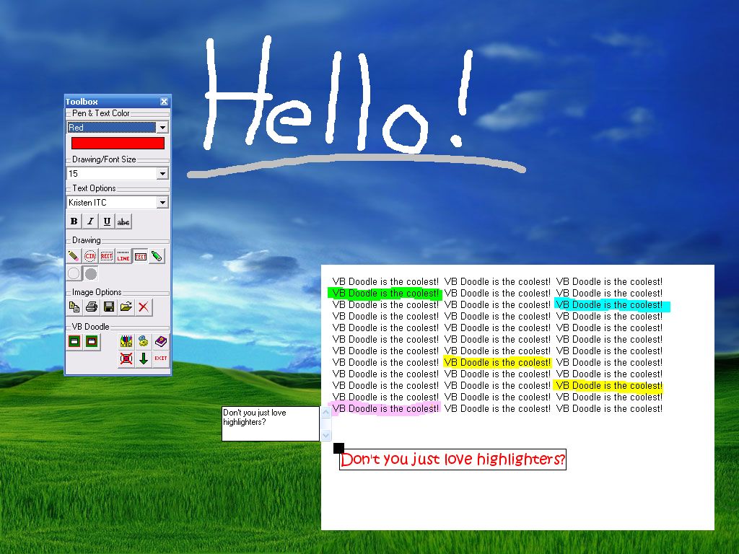
Task: Toggle Bold text option
Action: click(74, 221)
